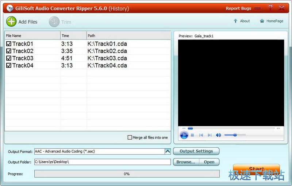Click path K:\Track04.cda
The width and height of the screenshot is (292, 186).
coord(107,65)
